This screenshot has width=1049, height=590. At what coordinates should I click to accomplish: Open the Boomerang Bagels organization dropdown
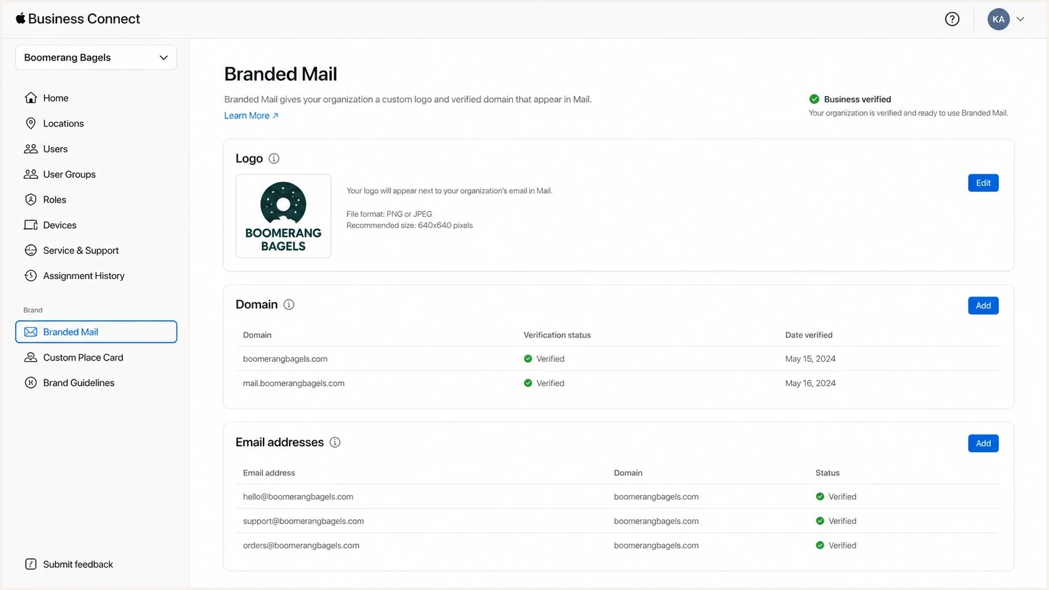(96, 58)
